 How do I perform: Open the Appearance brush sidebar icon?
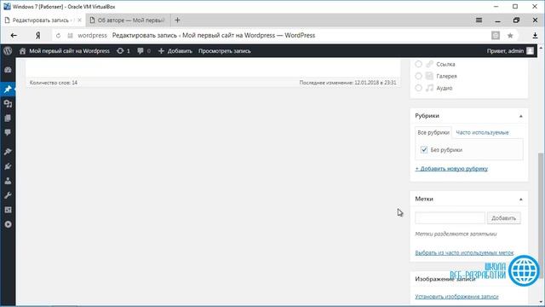8,152
